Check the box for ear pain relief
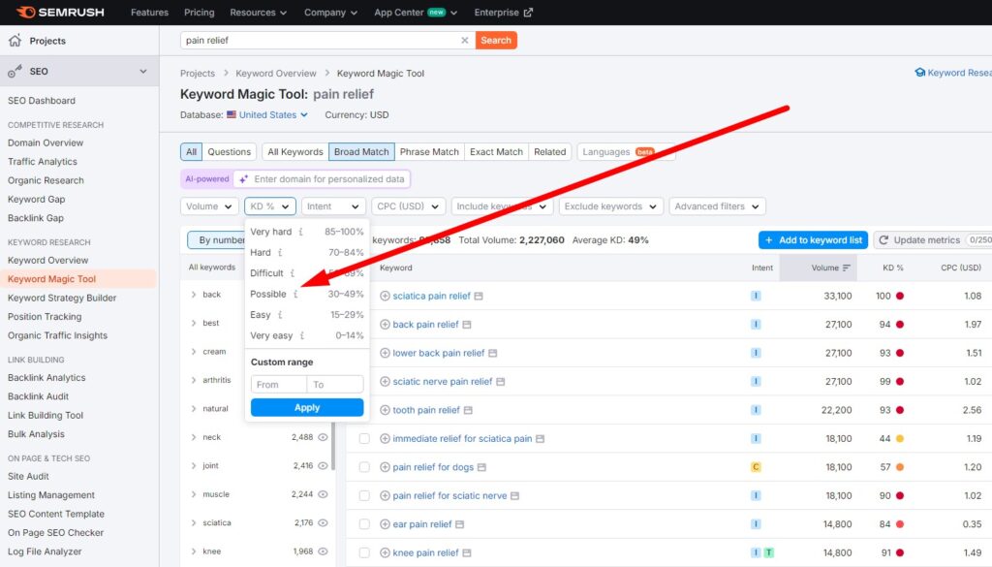Screen dimensions: 992x567 click(364, 524)
